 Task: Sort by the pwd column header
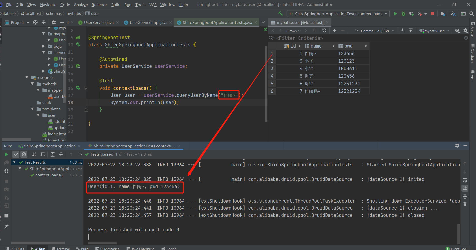tap(353, 46)
